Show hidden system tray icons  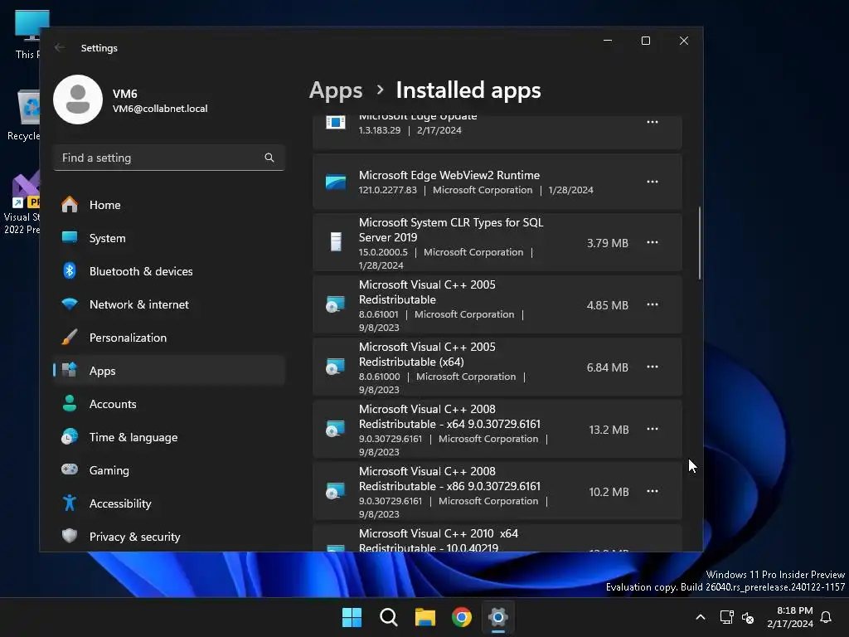(x=700, y=617)
